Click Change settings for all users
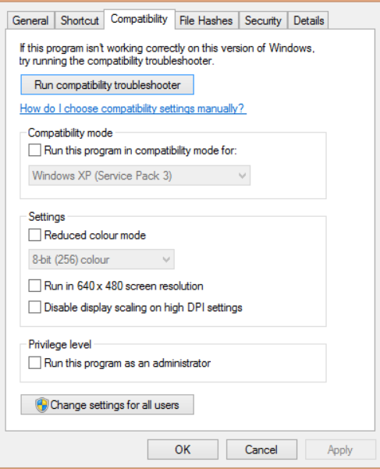 [x=108, y=405]
